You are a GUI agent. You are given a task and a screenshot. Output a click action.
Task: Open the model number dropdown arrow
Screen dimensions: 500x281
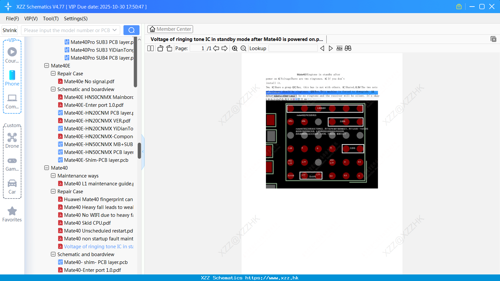tap(115, 30)
